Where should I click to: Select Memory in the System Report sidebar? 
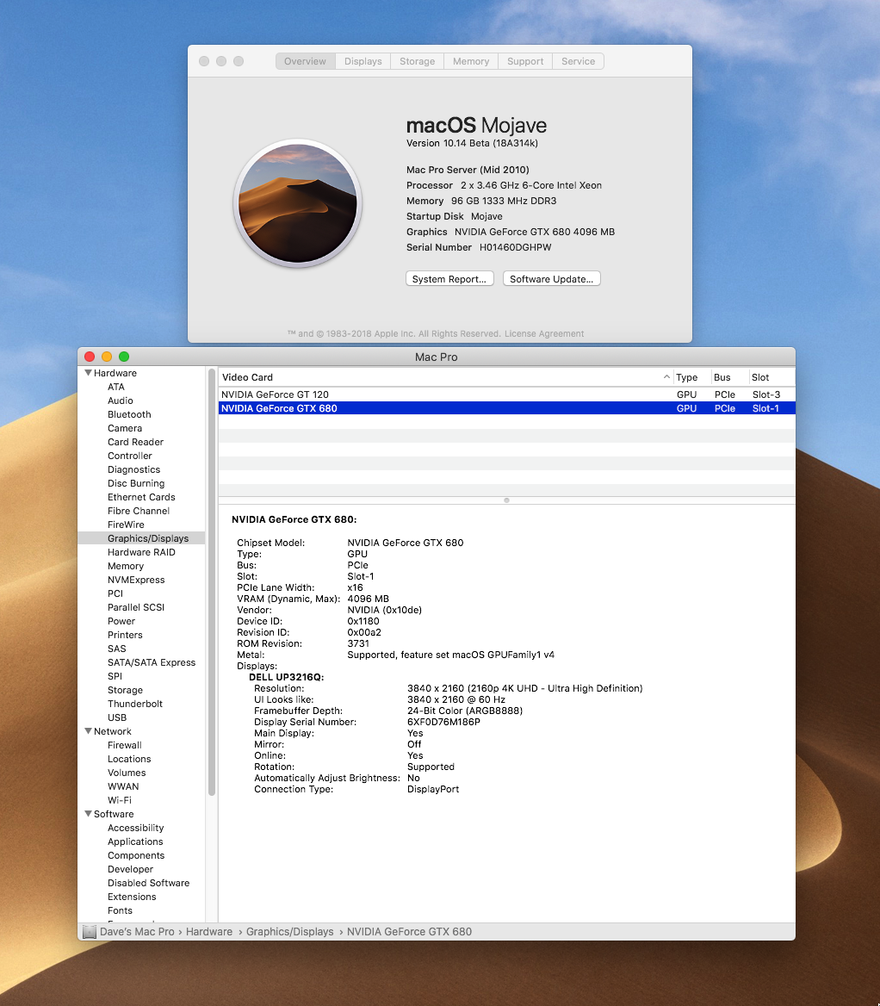(126, 566)
